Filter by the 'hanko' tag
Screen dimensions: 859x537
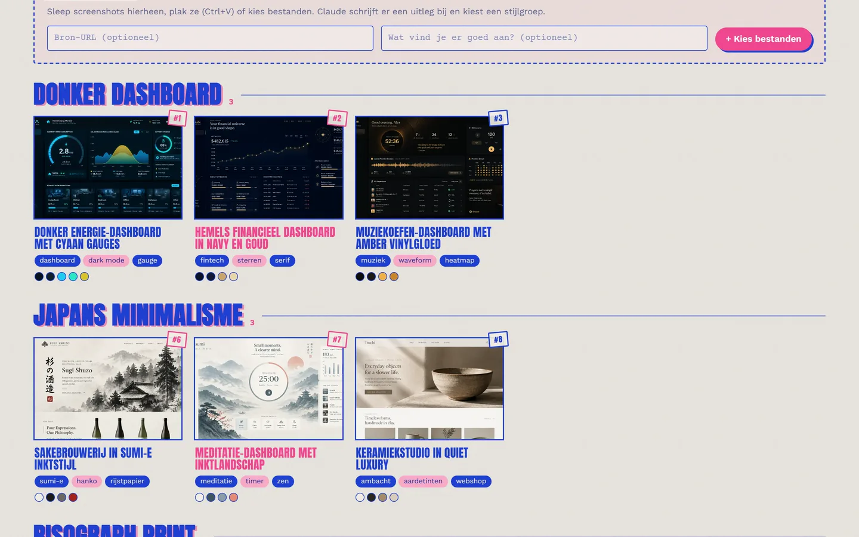coord(86,482)
